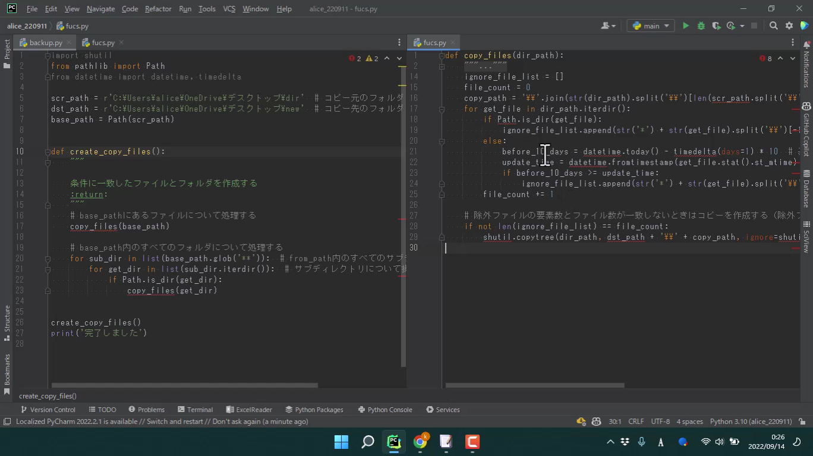Screen dimensions: 813x456
Task: Open the main run configuration dropdown
Action: pyautogui.click(x=651, y=26)
